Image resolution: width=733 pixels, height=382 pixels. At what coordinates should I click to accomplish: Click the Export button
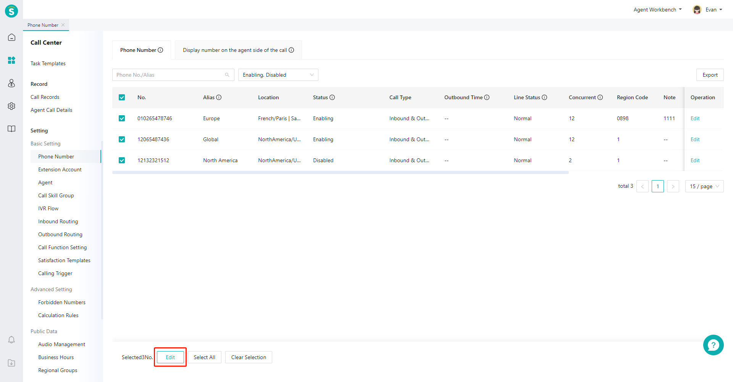pos(710,75)
